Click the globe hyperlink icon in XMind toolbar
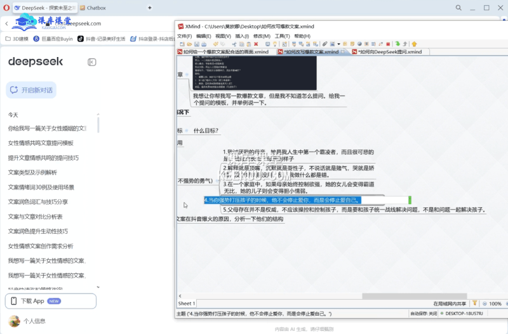This screenshot has height=334, width=508. [359, 44]
